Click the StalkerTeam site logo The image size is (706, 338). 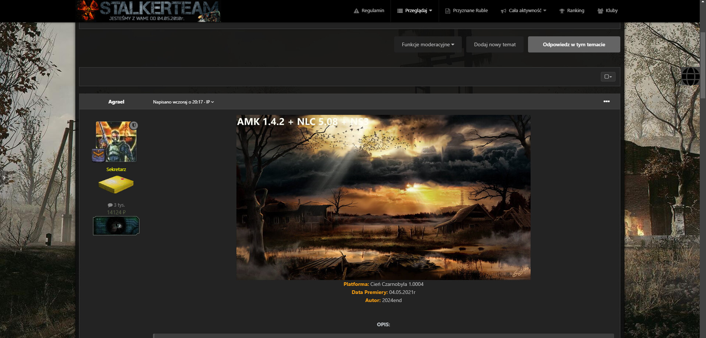point(149,11)
